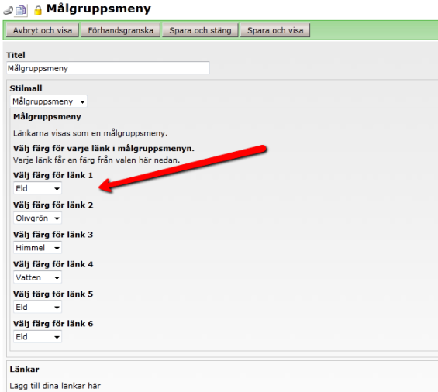Viewport: 438px width, 392px height.
Task: Open the Olivgrön dropdown for länk 2
Action: (37, 218)
